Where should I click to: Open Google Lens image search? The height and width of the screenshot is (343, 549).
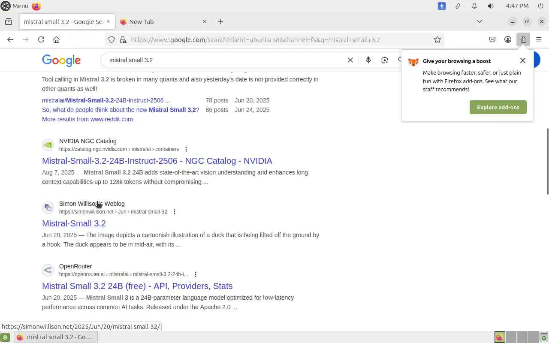[x=385, y=60]
